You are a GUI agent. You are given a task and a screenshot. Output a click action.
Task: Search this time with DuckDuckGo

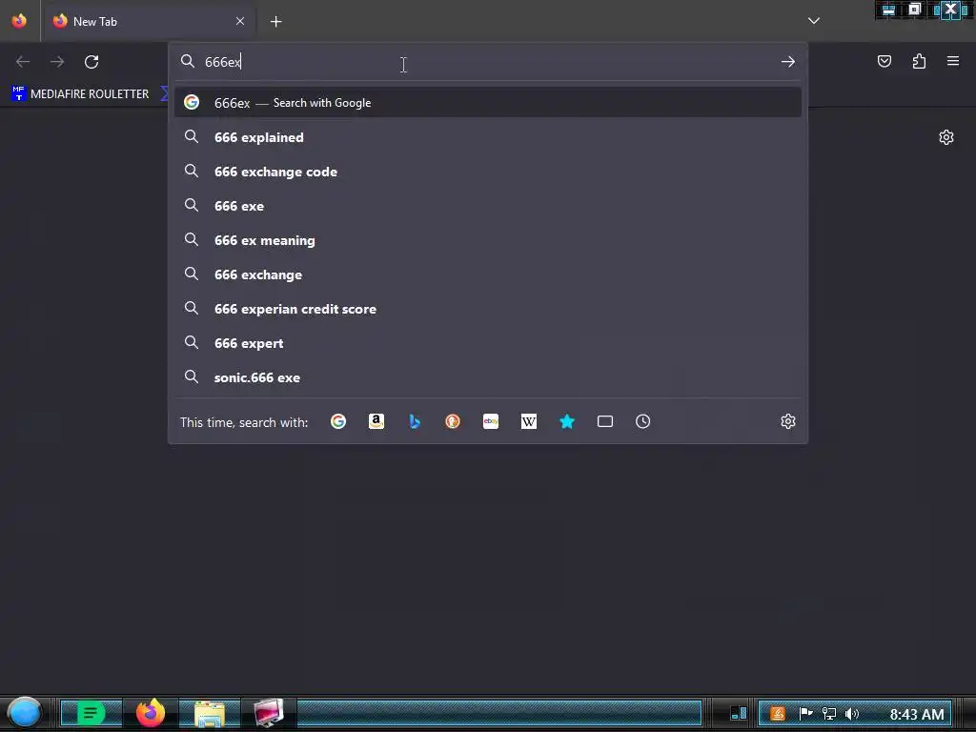point(453,421)
